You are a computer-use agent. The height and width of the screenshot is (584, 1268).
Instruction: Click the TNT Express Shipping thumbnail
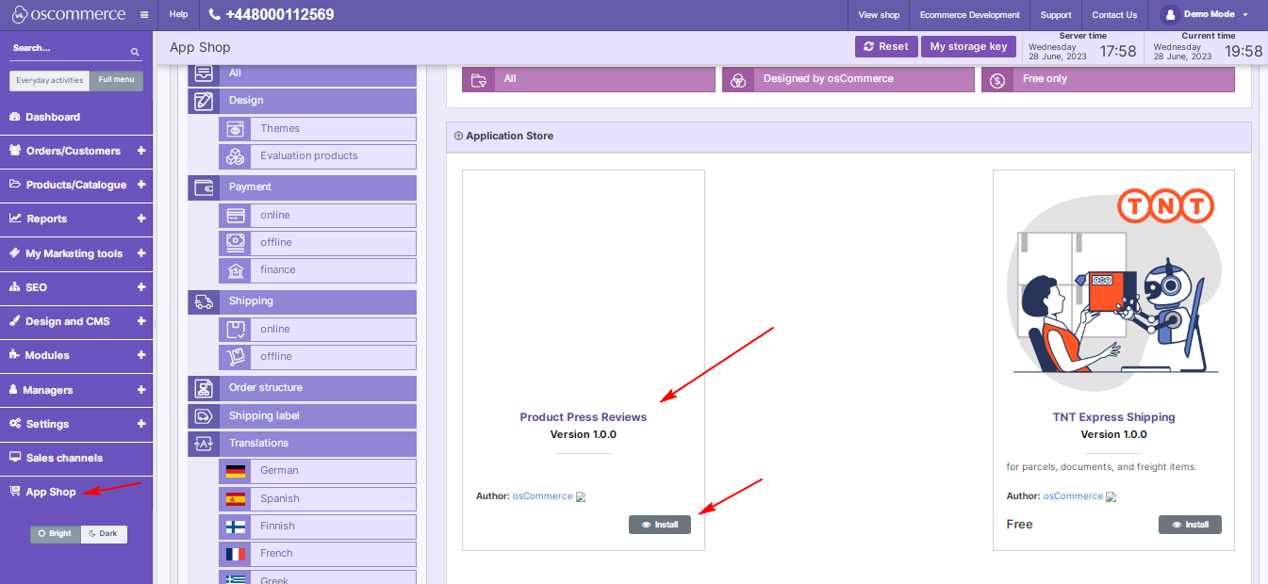click(x=1113, y=287)
